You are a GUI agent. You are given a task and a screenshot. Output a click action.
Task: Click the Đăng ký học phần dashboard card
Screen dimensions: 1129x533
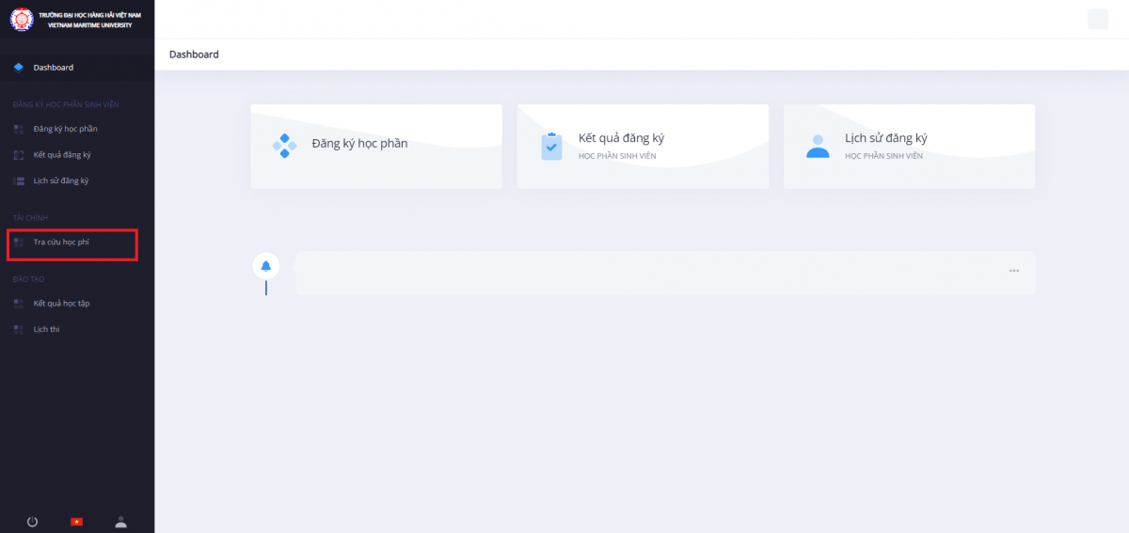[375, 146]
